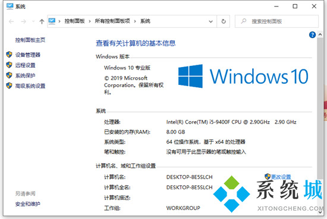Click system type 64 位操作系统 text

206,142
